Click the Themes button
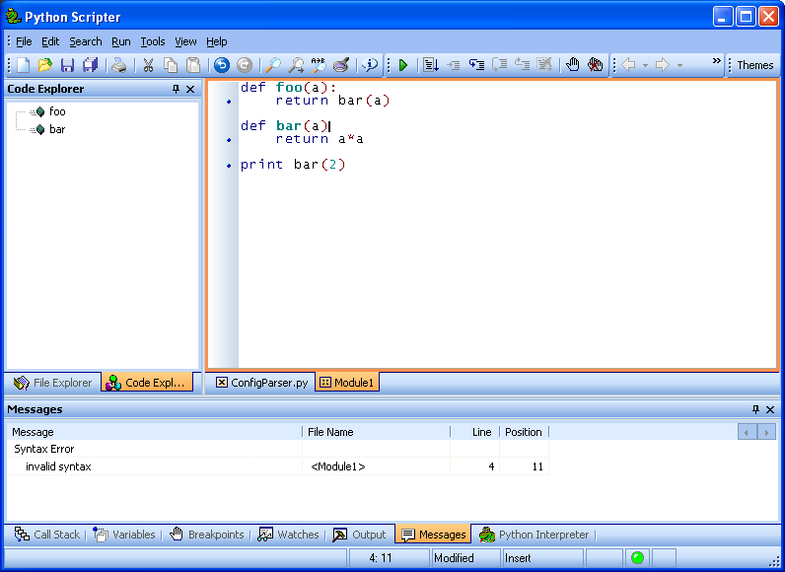This screenshot has width=785, height=572. click(x=754, y=65)
